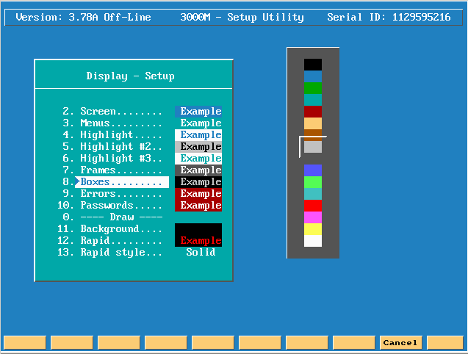This screenshot has height=354, width=468.
Task: Click the Solid rapid style value
Action: coord(201,253)
